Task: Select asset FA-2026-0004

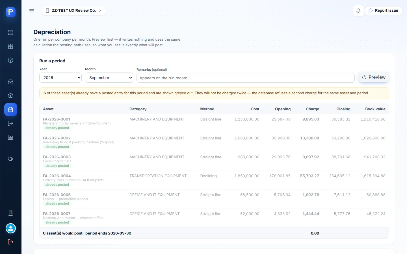Action: pyautogui.click(x=57, y=176)
